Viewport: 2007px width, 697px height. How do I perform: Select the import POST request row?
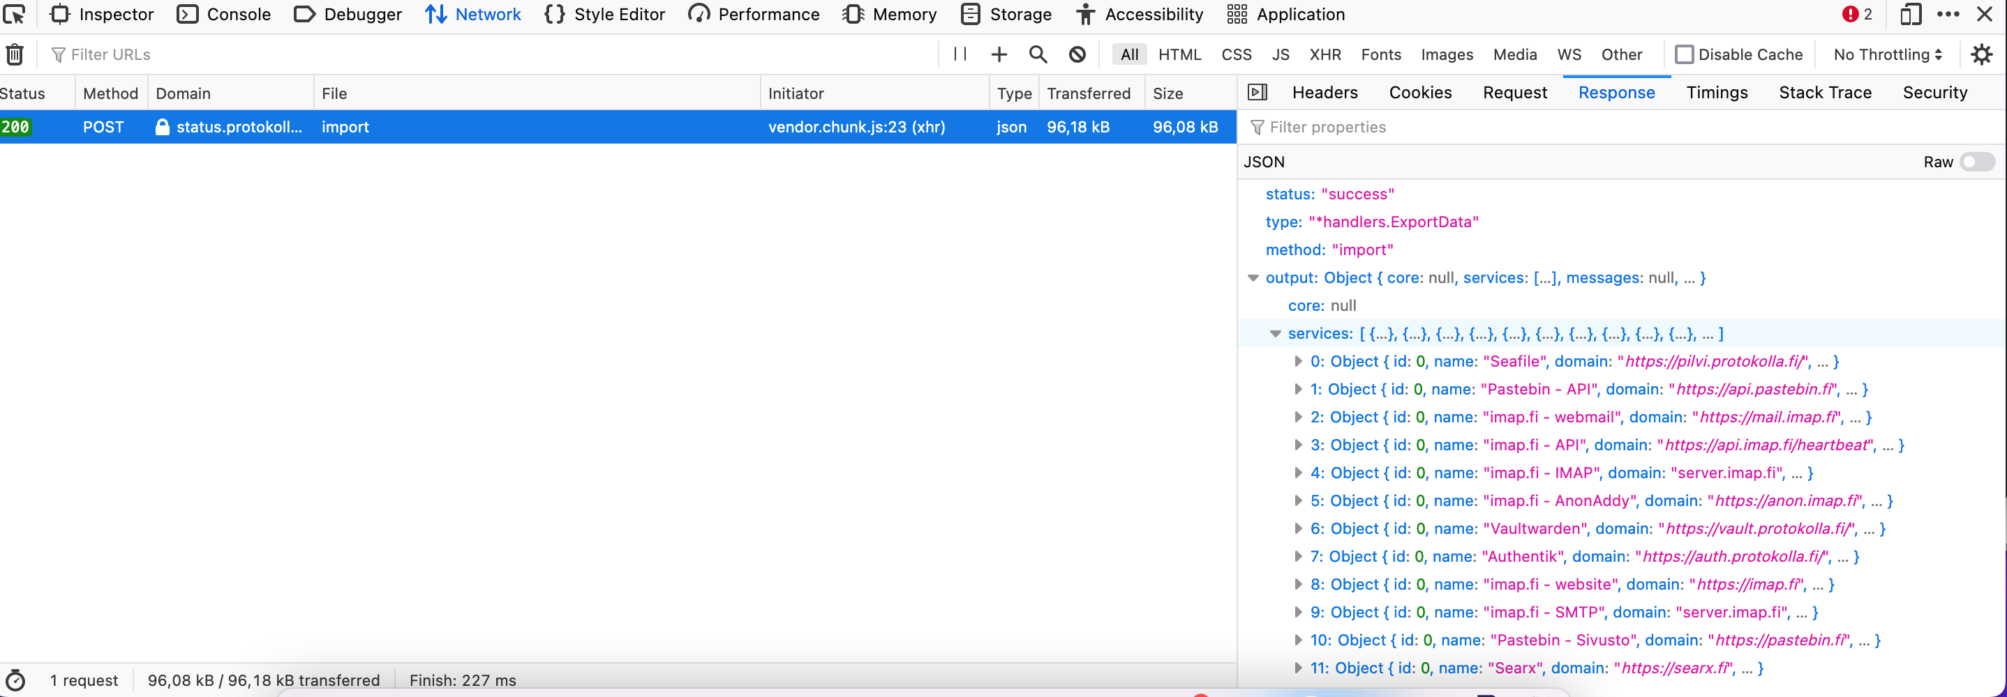(345, 127)
